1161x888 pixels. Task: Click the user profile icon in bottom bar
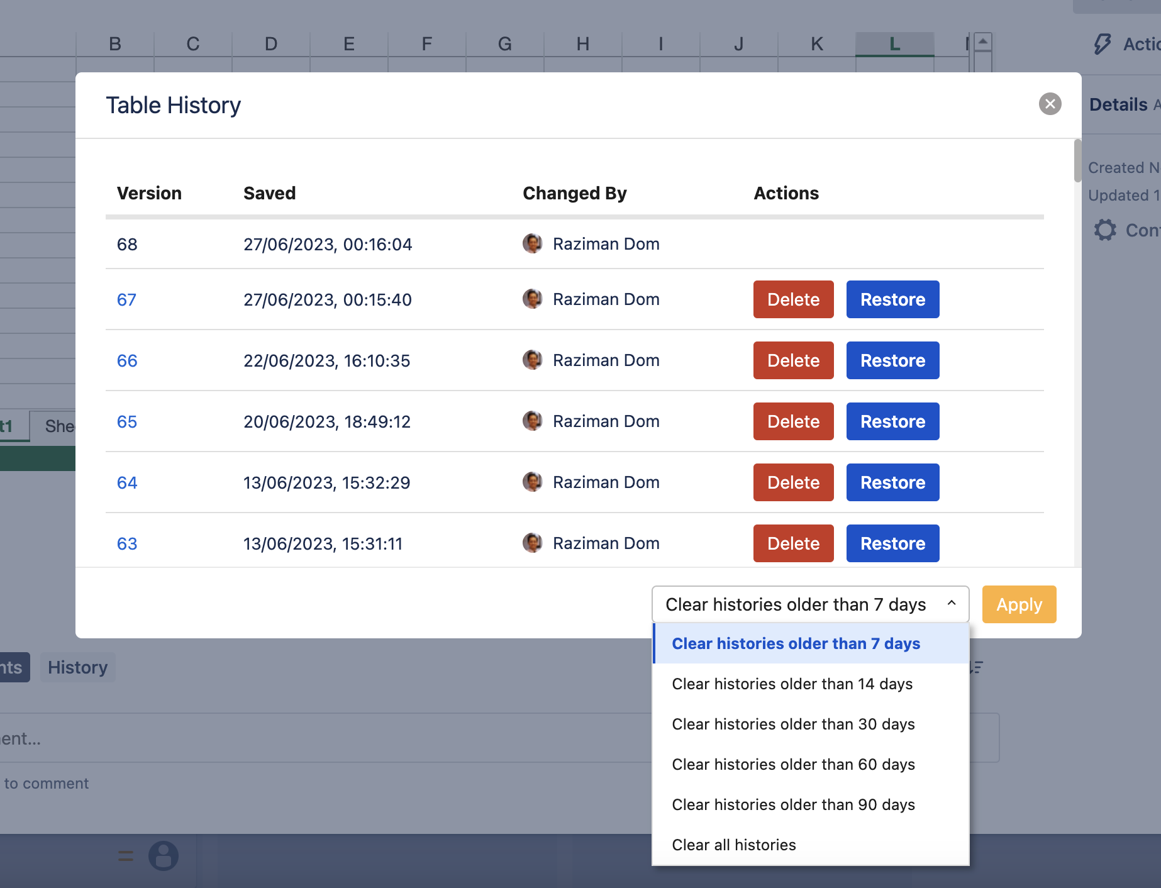coord(164,856)
